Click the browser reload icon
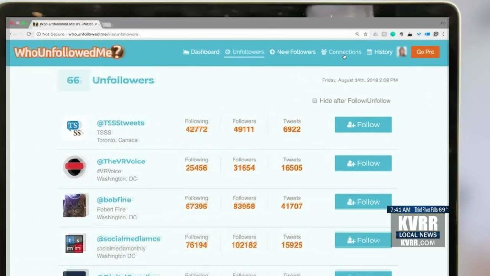Viewport: 490px width, 276px height. (29, 34)
